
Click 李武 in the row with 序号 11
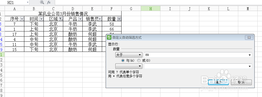point(92,44)
